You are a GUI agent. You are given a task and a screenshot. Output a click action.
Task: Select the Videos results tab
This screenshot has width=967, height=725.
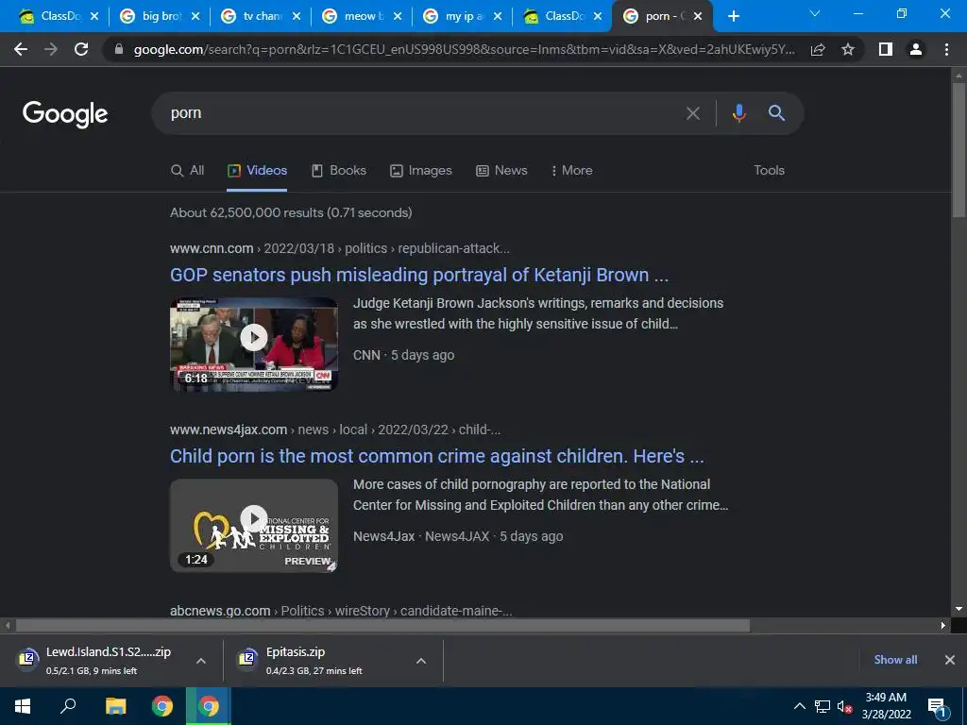pos(257,171)
